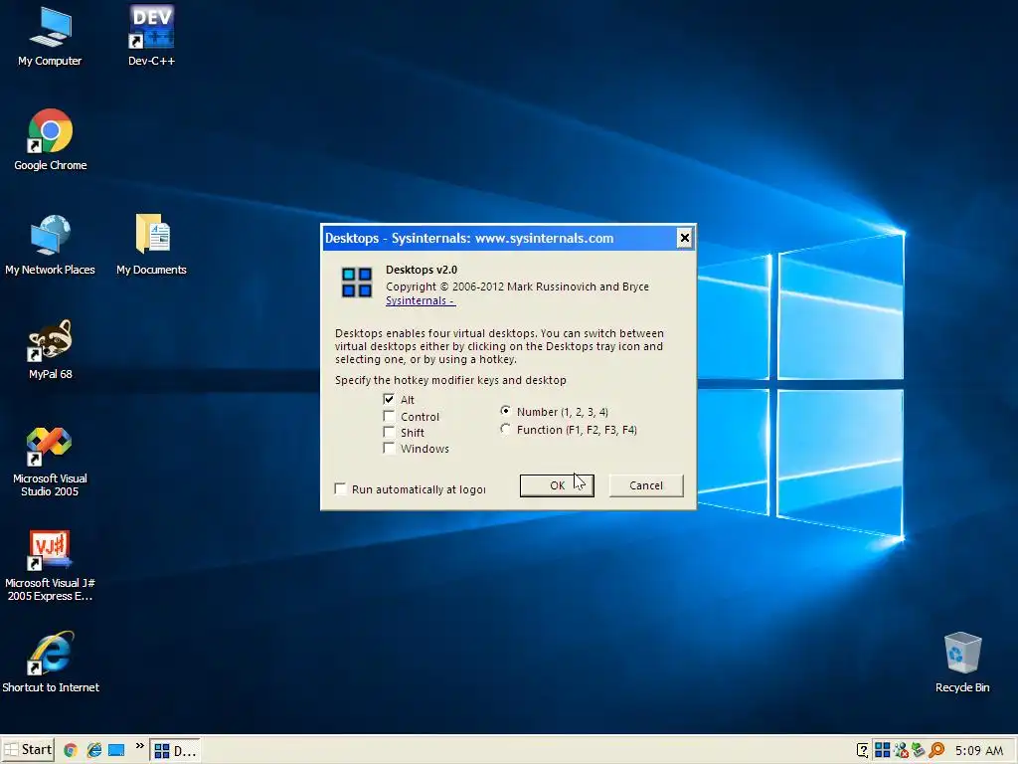Close the Desktops dialog window
Image resolution: width=1018 pixels, height=764 pixels.
[684, 239]
